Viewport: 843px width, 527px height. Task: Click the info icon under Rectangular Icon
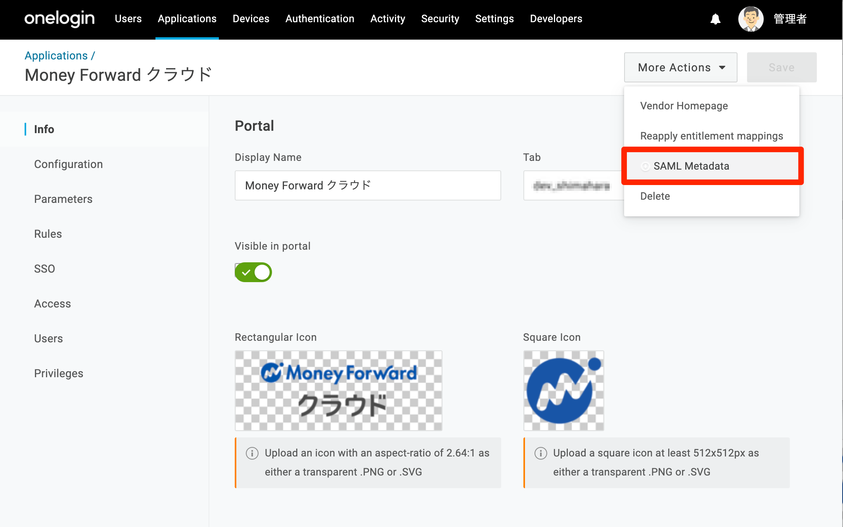(x=252, y=453)
